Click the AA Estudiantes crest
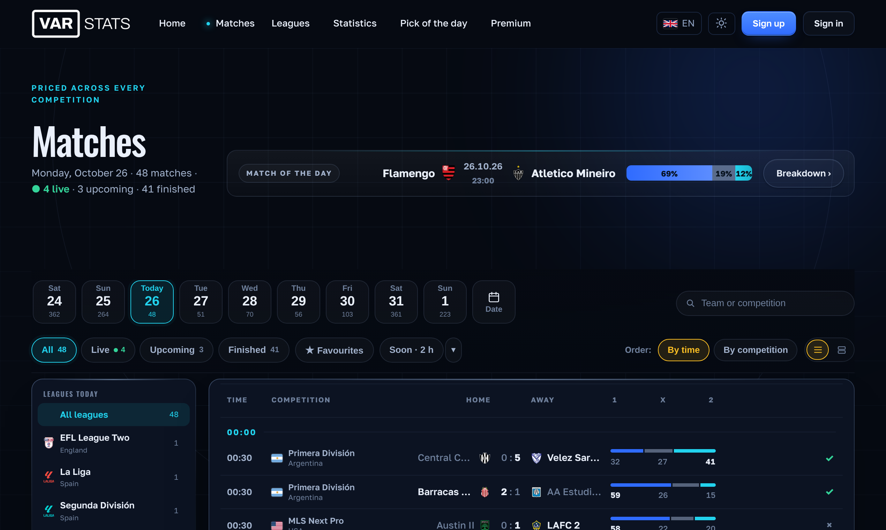Screen dimensions: 886x530 pos(536,492)
